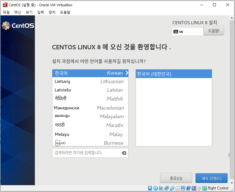Maximize the VirtualBox window
The image size is (235, 192).
[x=214, y=5]
